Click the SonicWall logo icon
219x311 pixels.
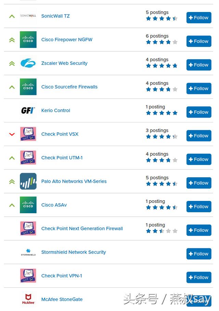point(28,16)
